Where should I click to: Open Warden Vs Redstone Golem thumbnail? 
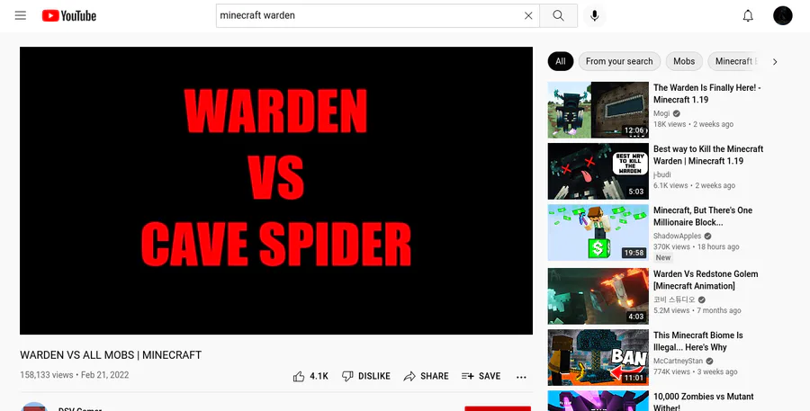tap(598, 297)
